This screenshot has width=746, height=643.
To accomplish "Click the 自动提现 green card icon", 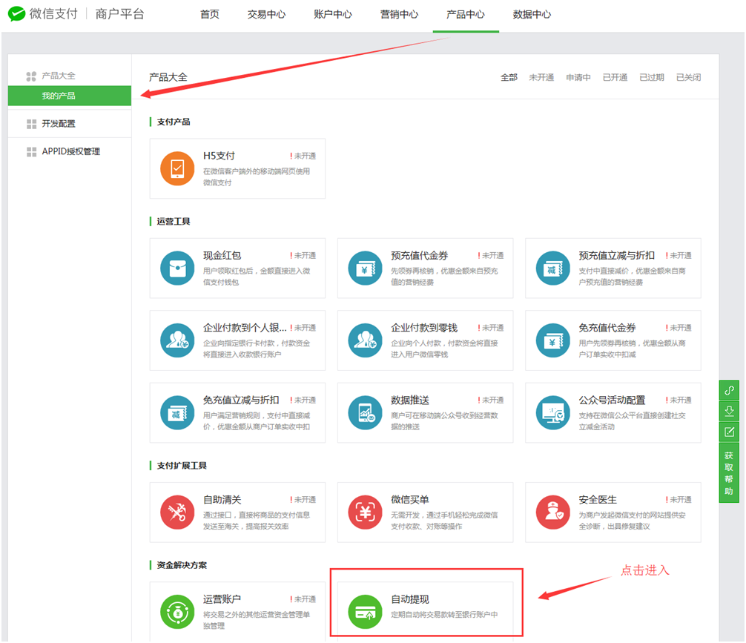I will click(365, 612).
